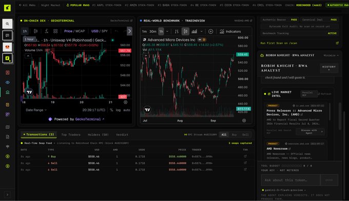Open the map icon in sidebar
Screen dimensions: 349x201
[x=8, y=127]
